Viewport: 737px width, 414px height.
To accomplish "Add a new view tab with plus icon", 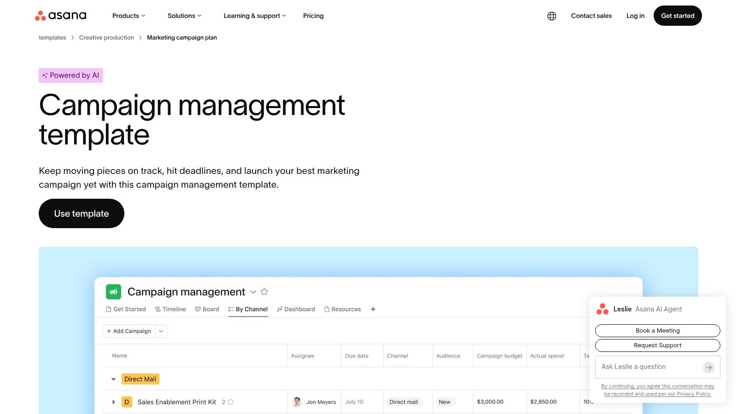I will (373, 309).
